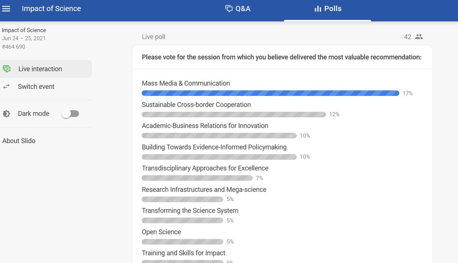Open the About Slido link

tap(19, 140)
